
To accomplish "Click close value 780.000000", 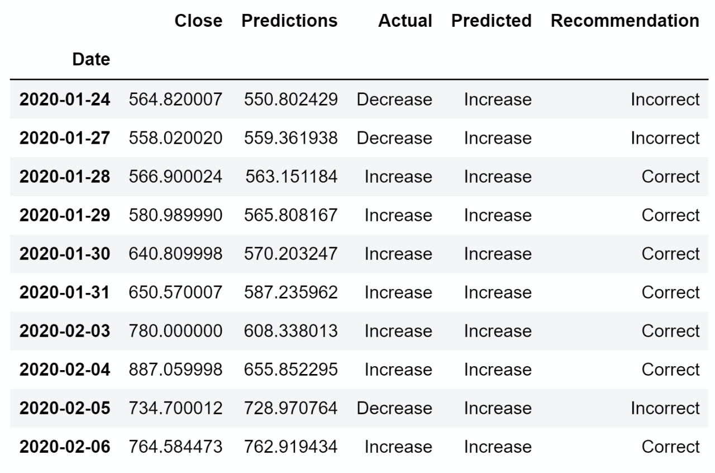I will click(175, 331).
